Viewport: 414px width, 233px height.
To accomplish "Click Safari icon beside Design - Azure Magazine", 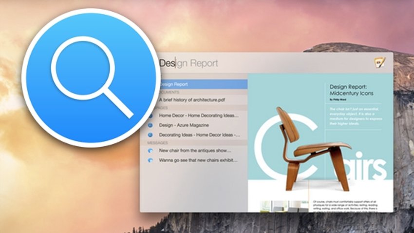I will 150,125.
